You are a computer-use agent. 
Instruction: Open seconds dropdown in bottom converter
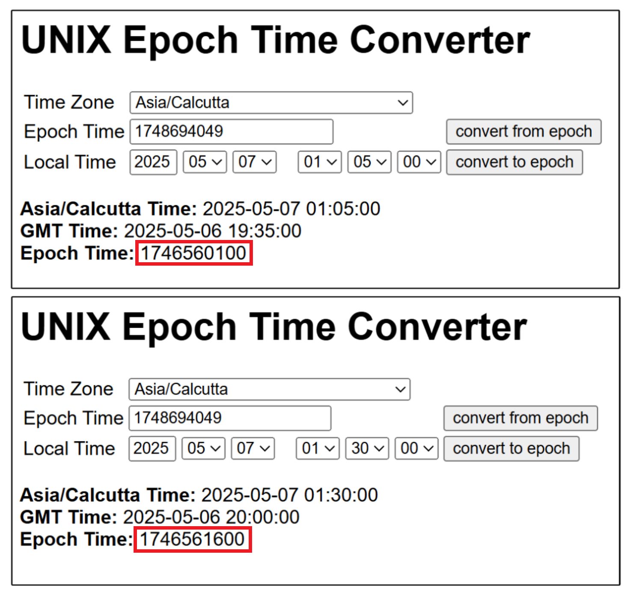click(416, 449)
